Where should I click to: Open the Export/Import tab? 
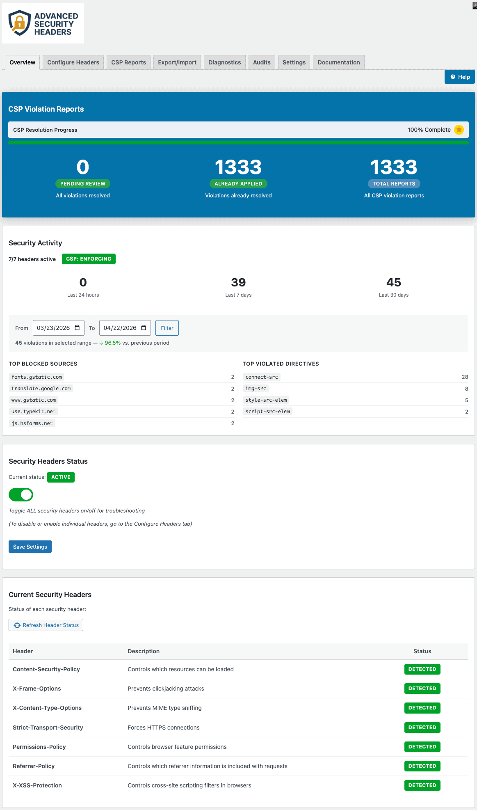pos(177,62)
